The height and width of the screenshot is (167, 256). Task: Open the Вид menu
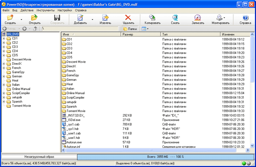click(15, 10)
